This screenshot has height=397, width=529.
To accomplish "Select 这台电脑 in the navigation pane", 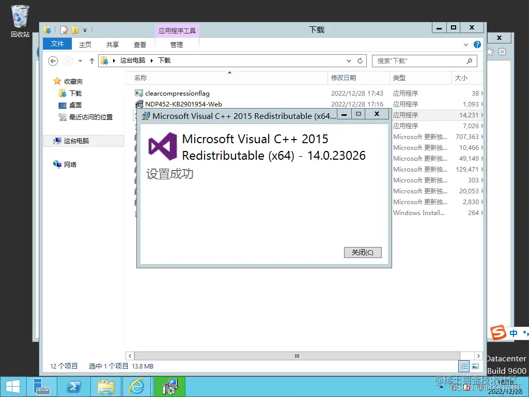I will (84, 141).
